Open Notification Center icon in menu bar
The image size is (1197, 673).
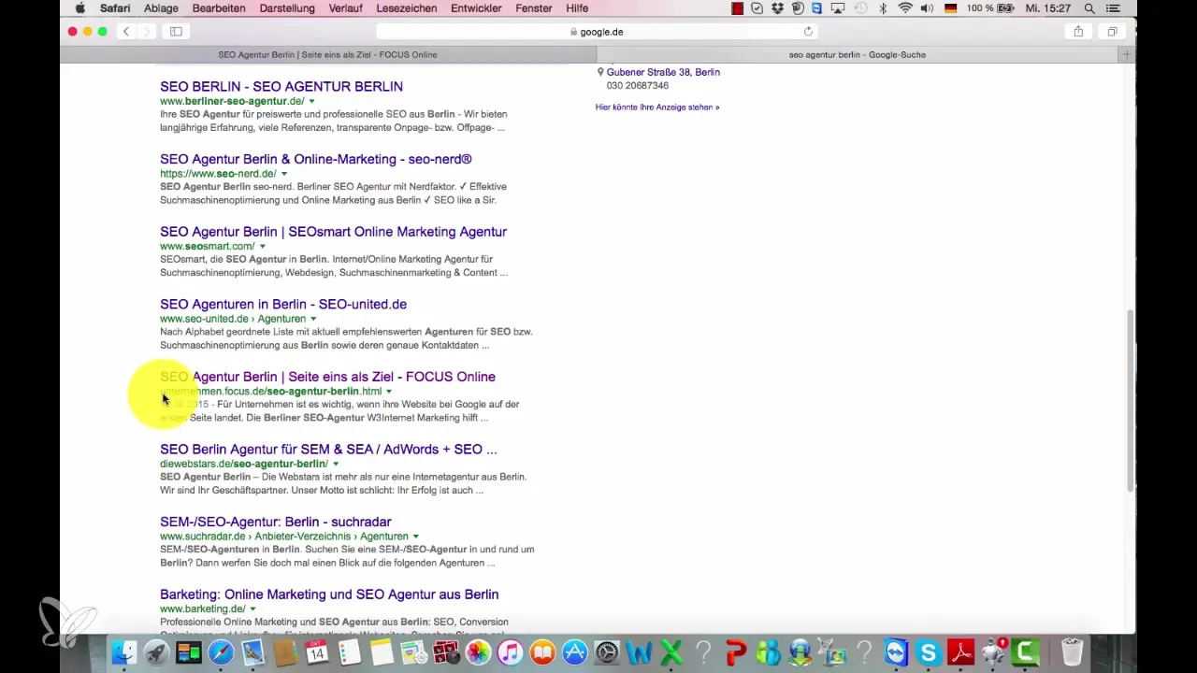(1113, 8)
